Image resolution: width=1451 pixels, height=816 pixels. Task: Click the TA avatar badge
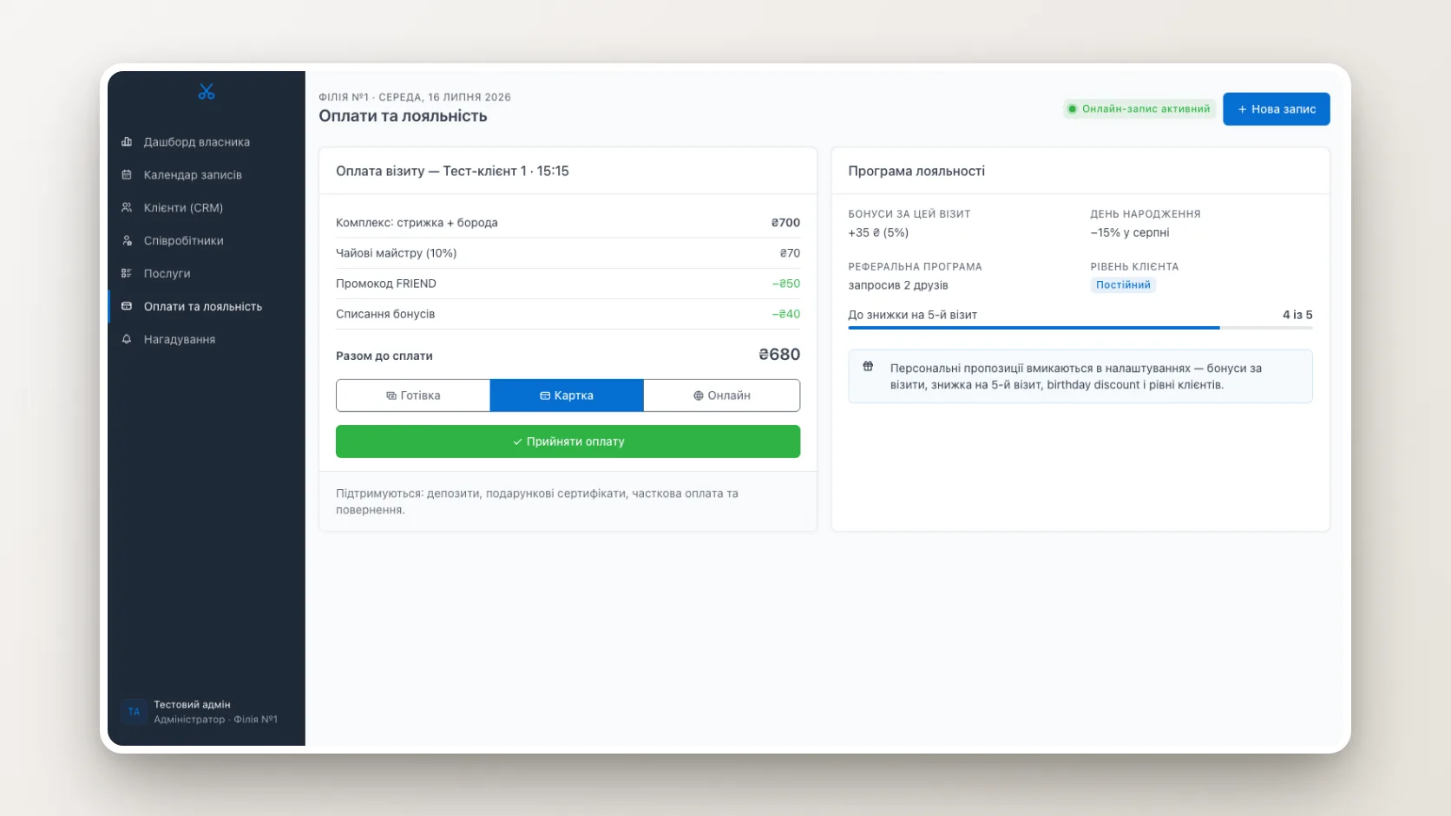(x=134, y=712)
